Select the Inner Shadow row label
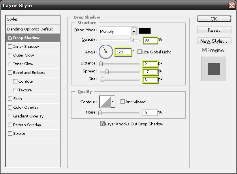The image size is (237, 174). (26, 46)
